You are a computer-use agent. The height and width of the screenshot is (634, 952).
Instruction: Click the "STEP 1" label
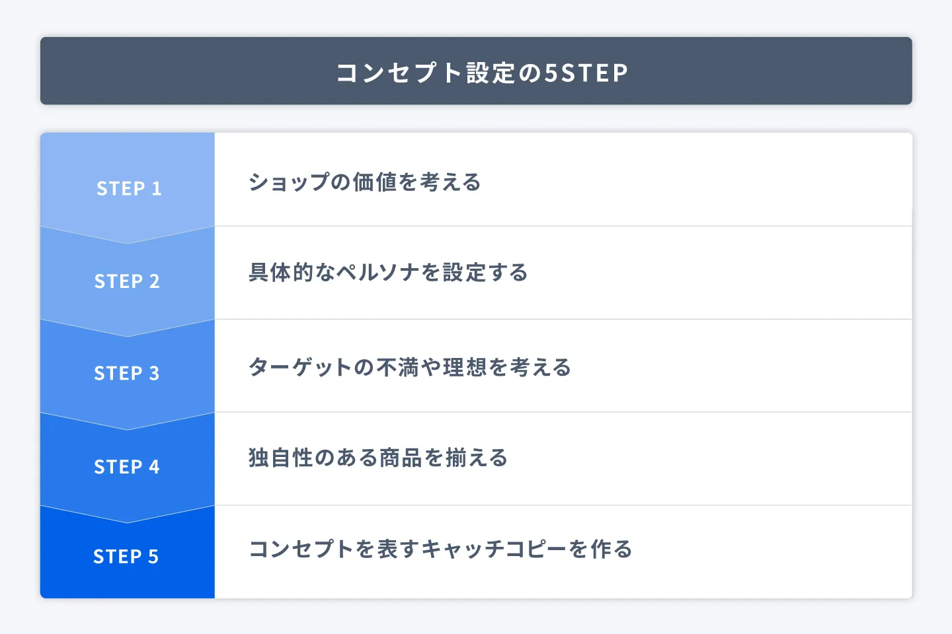pyautogui.click(x=129, y=188)
